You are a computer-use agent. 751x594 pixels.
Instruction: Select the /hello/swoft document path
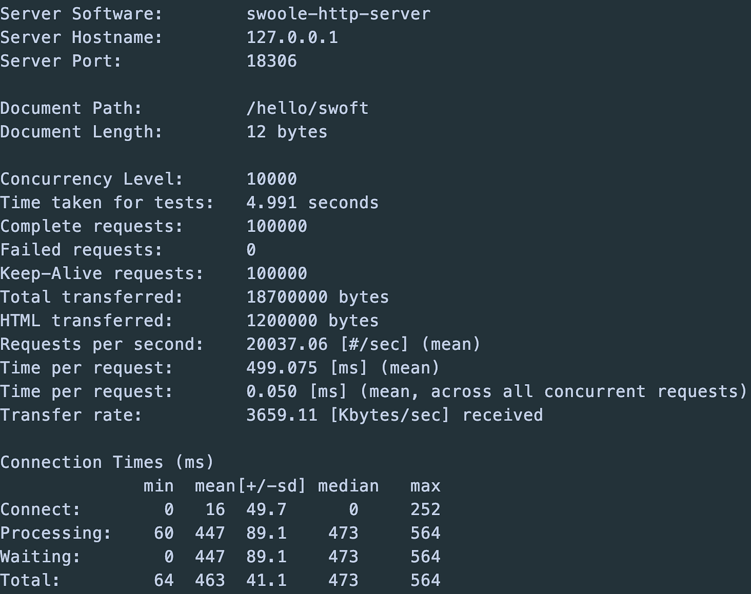tap(307, 108)
